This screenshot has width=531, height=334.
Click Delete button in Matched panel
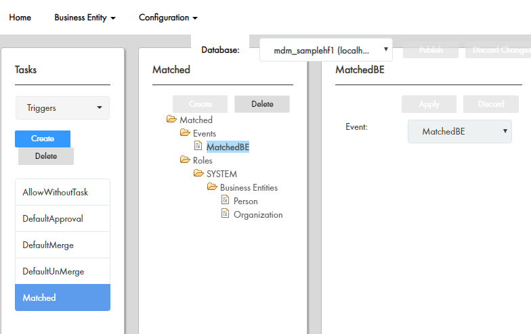pyautogui.click(x=262, y=104)
